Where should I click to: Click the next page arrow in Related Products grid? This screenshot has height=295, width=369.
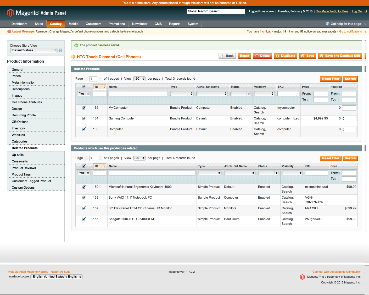point(100,79)
